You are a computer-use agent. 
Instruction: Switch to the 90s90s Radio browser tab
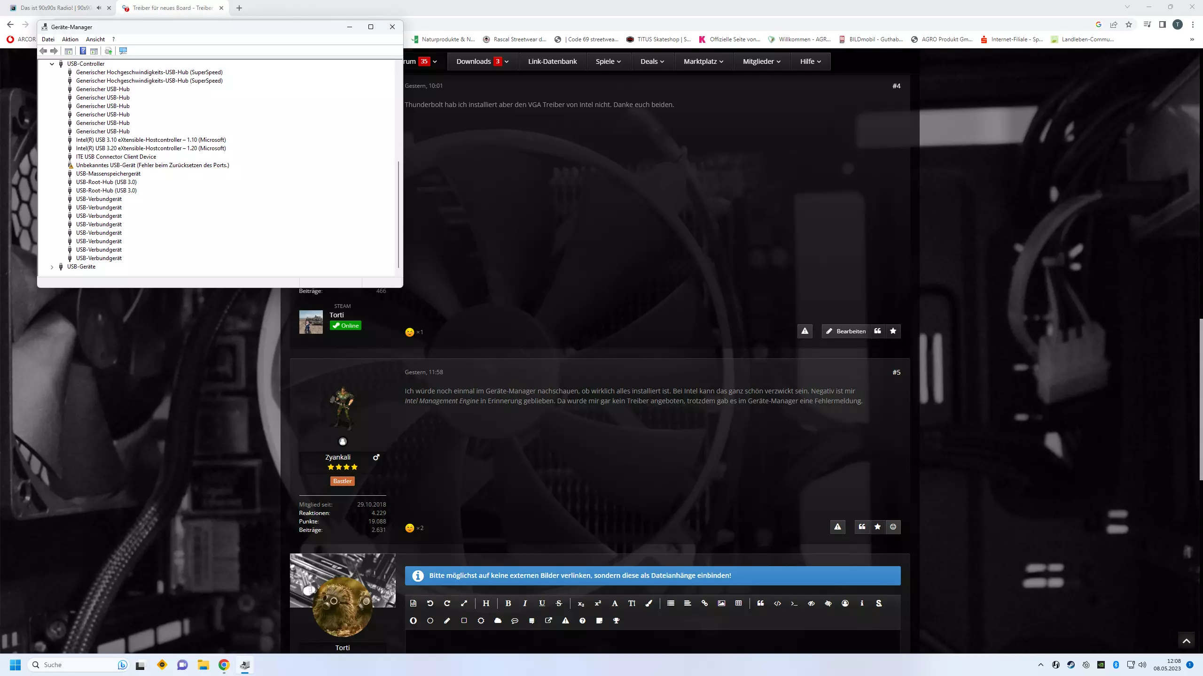[56, 8]
